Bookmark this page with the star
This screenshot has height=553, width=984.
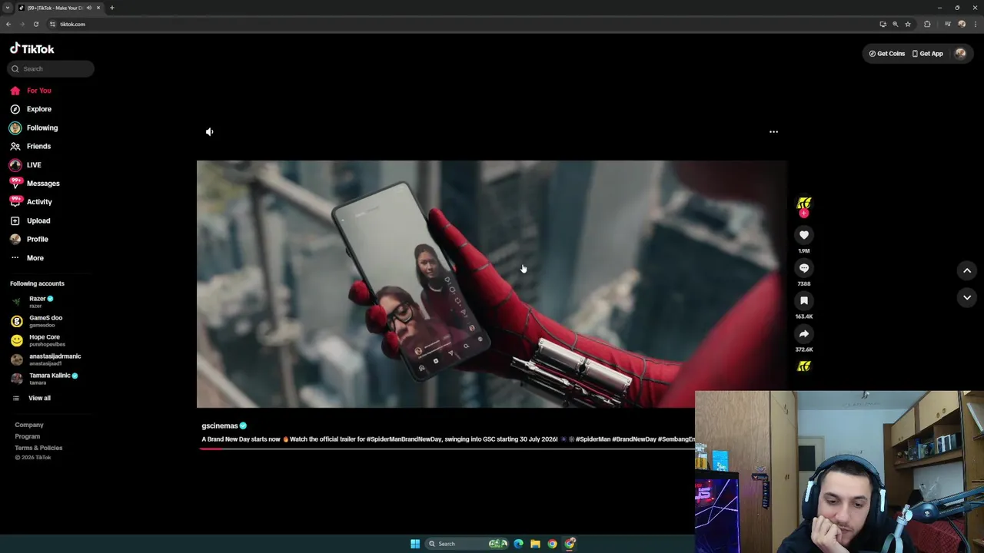[908, 24]
